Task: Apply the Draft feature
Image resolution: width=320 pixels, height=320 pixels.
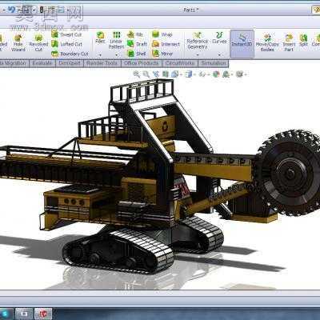Action: pyautogui.click(x=137, y=44)
